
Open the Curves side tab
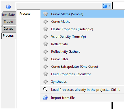tap(8, 29)
